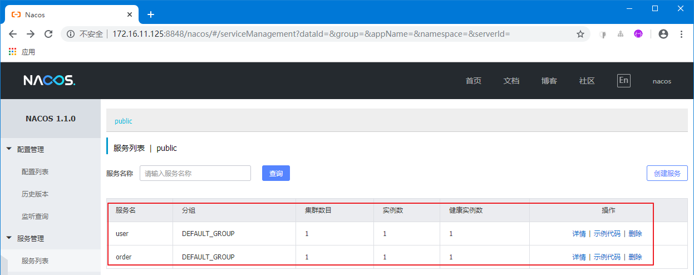694x275 pixels.
Task: Open Chrome three-dot menu
Action: 682,34
